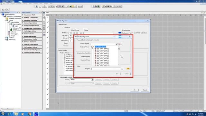This screenshot has width=206, height=116.
Task: Enable the HTTP protocol checkbox
Action: coord(65,67)
